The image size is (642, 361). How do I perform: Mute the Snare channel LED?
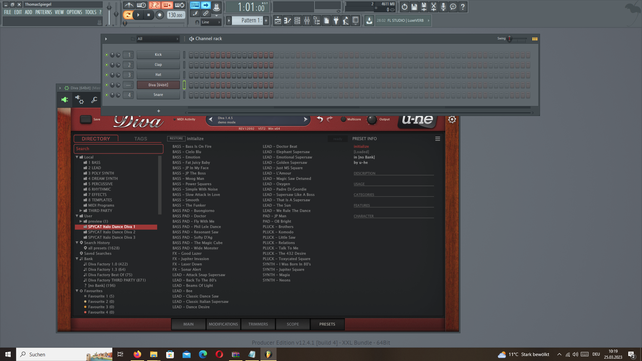pyautogui.click(x=107, y=95)
